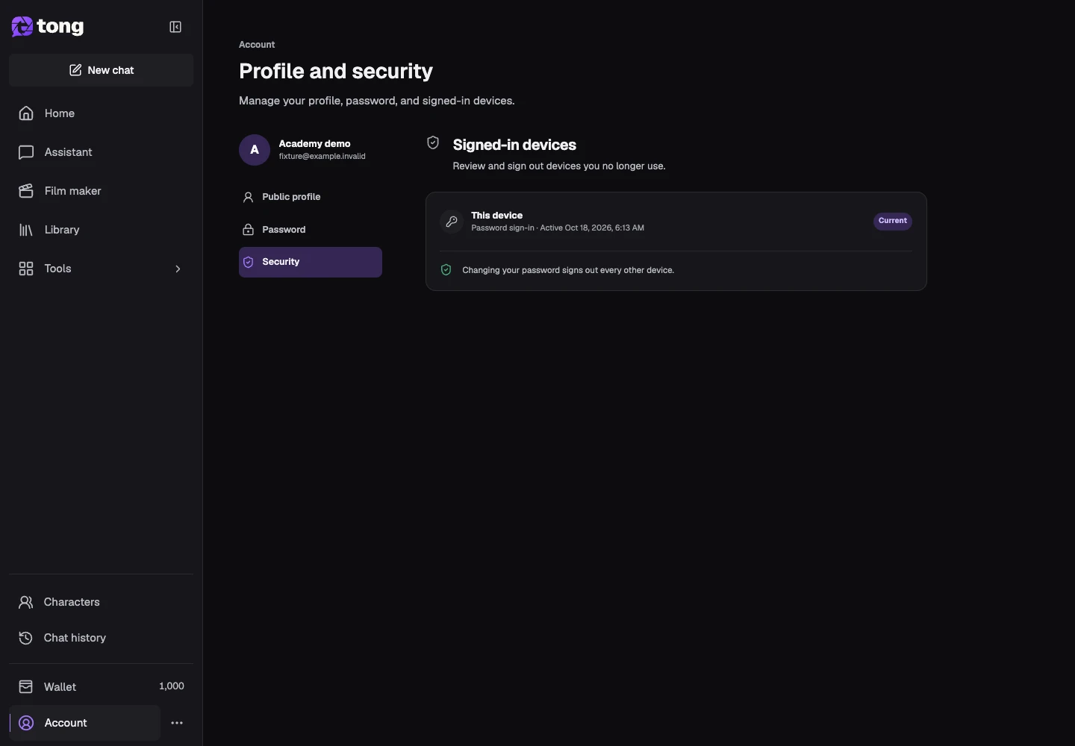Click the Tools grid icon

tap(26, 269)
